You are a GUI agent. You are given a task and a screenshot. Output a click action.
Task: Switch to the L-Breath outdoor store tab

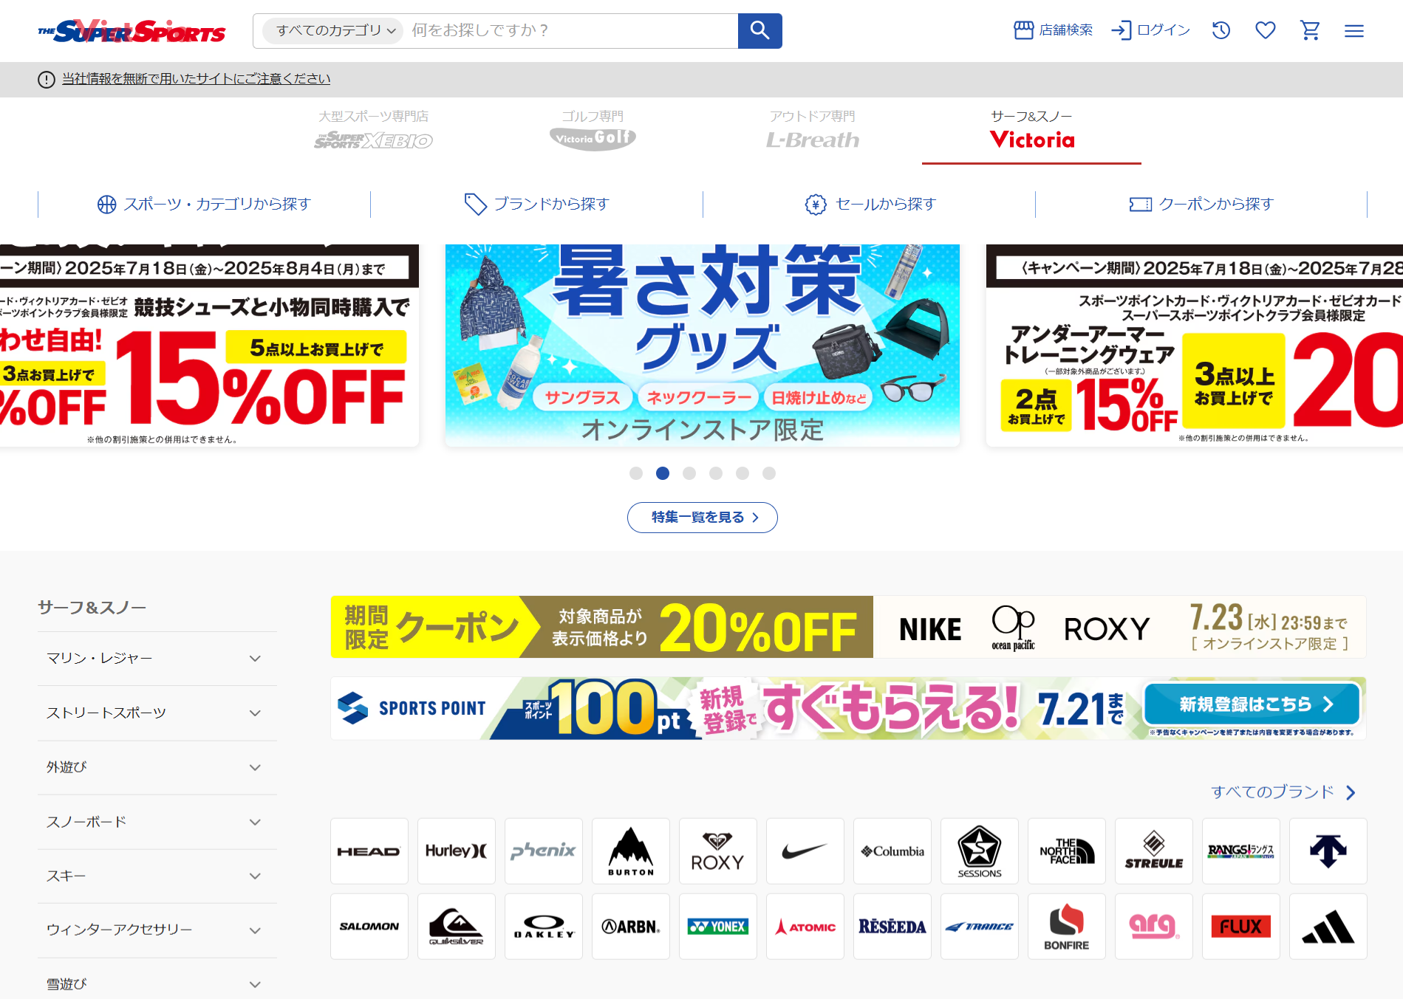coord(812,131)
